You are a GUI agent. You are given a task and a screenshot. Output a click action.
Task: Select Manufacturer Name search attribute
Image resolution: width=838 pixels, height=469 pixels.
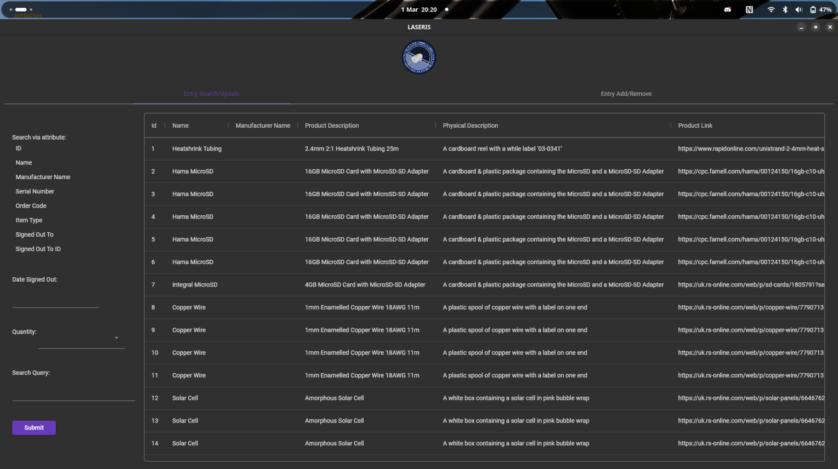(43, 178)
